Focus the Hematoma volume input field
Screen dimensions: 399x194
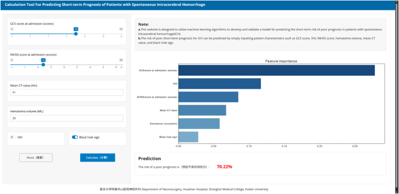[67, 118]
